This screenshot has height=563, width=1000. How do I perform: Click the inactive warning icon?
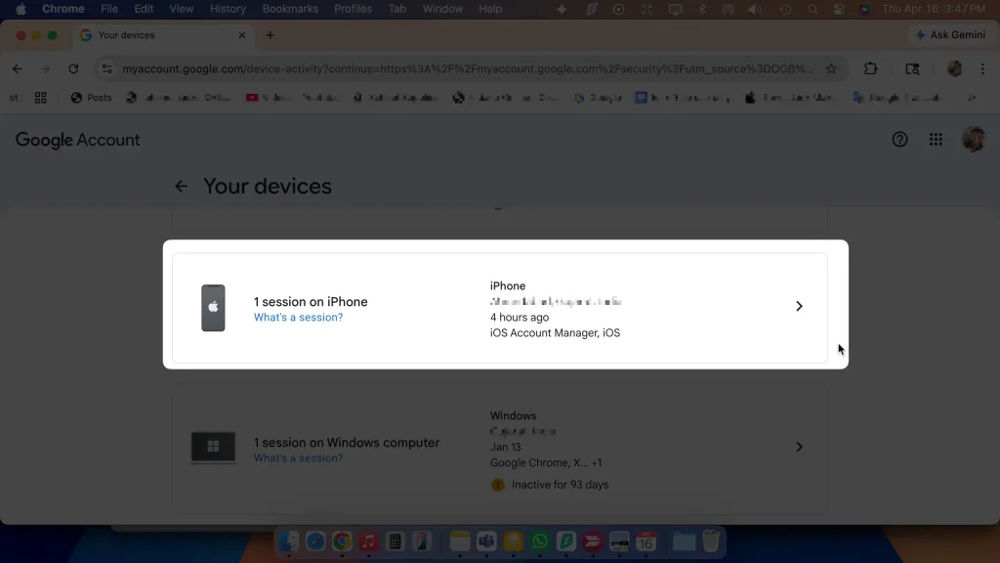tap(497, 485)
